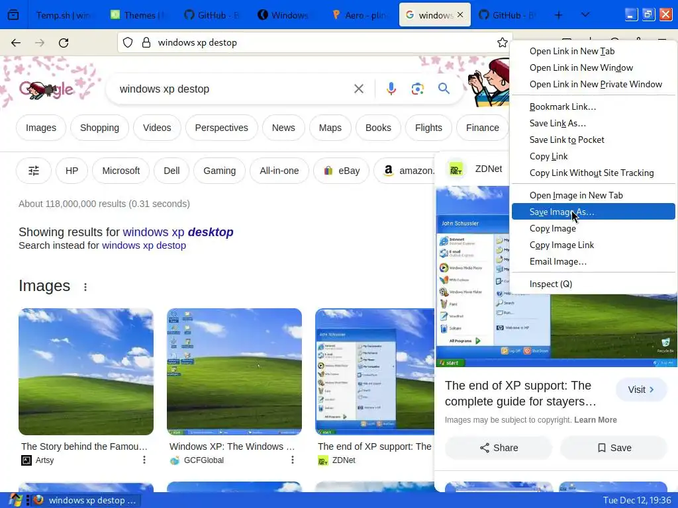Viewport: 678px width, 508px height.
Task: Reload the current page
Action: pyautogui.click(x=64, y=43)
